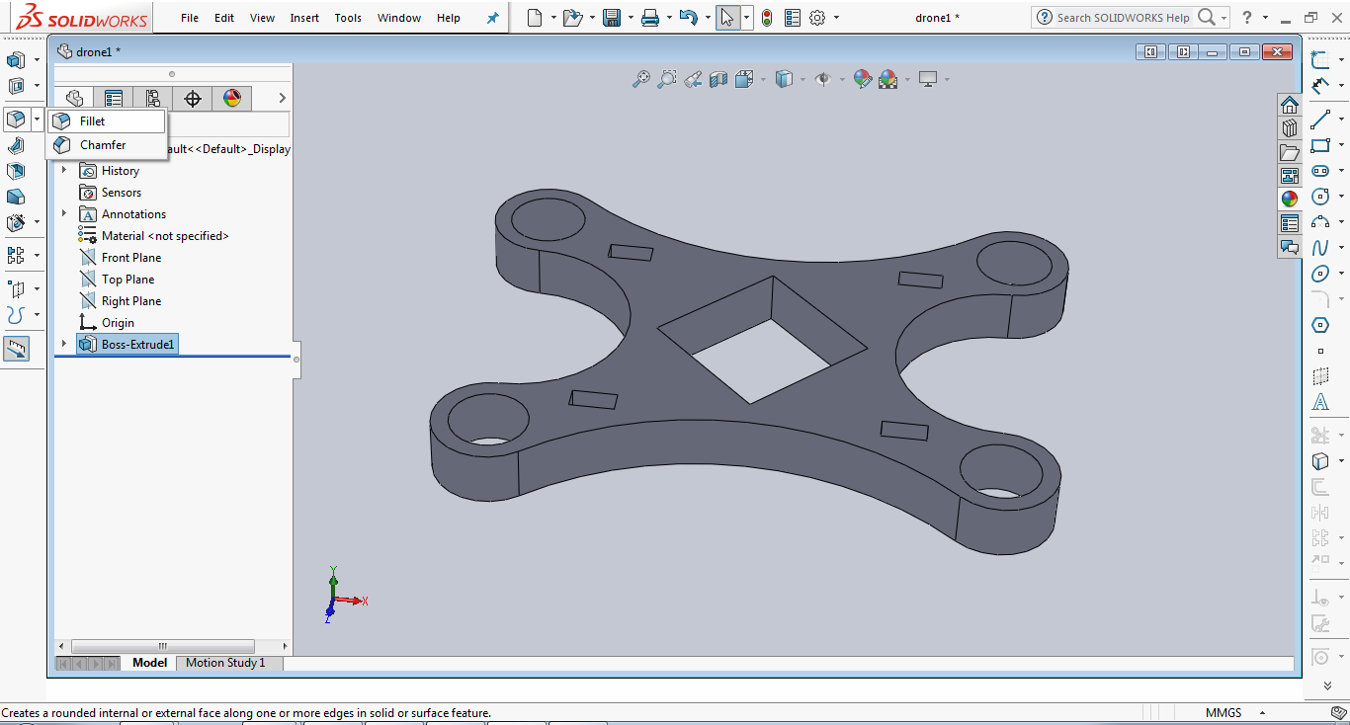Click the Rib tool icon
The image size is (1350, 725).
click(16, 145)
